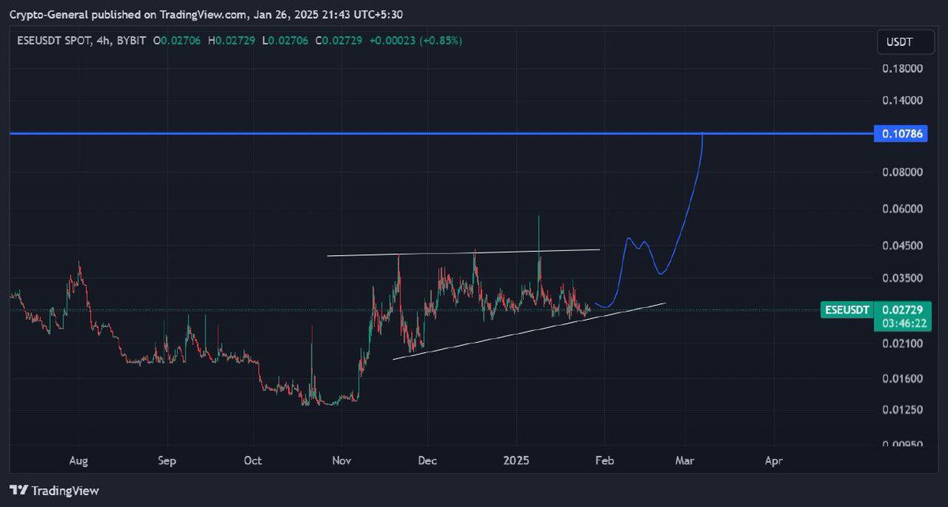Click the 0.03500 price axis label
Screen dimensions: 948x507
click(x=902, y=278)
